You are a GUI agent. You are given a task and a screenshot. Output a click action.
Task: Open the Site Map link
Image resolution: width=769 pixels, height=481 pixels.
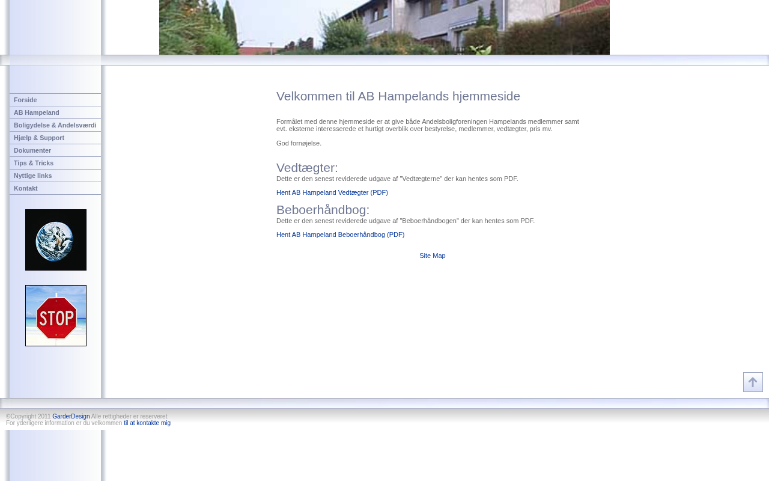pyautogui.click(x=433, y=256)
